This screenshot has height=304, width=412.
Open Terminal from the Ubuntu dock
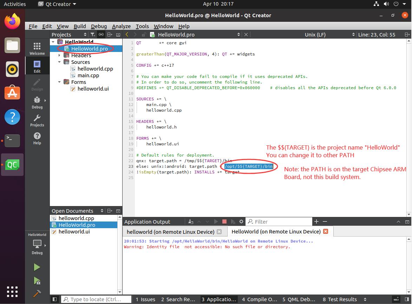point(12,140)
